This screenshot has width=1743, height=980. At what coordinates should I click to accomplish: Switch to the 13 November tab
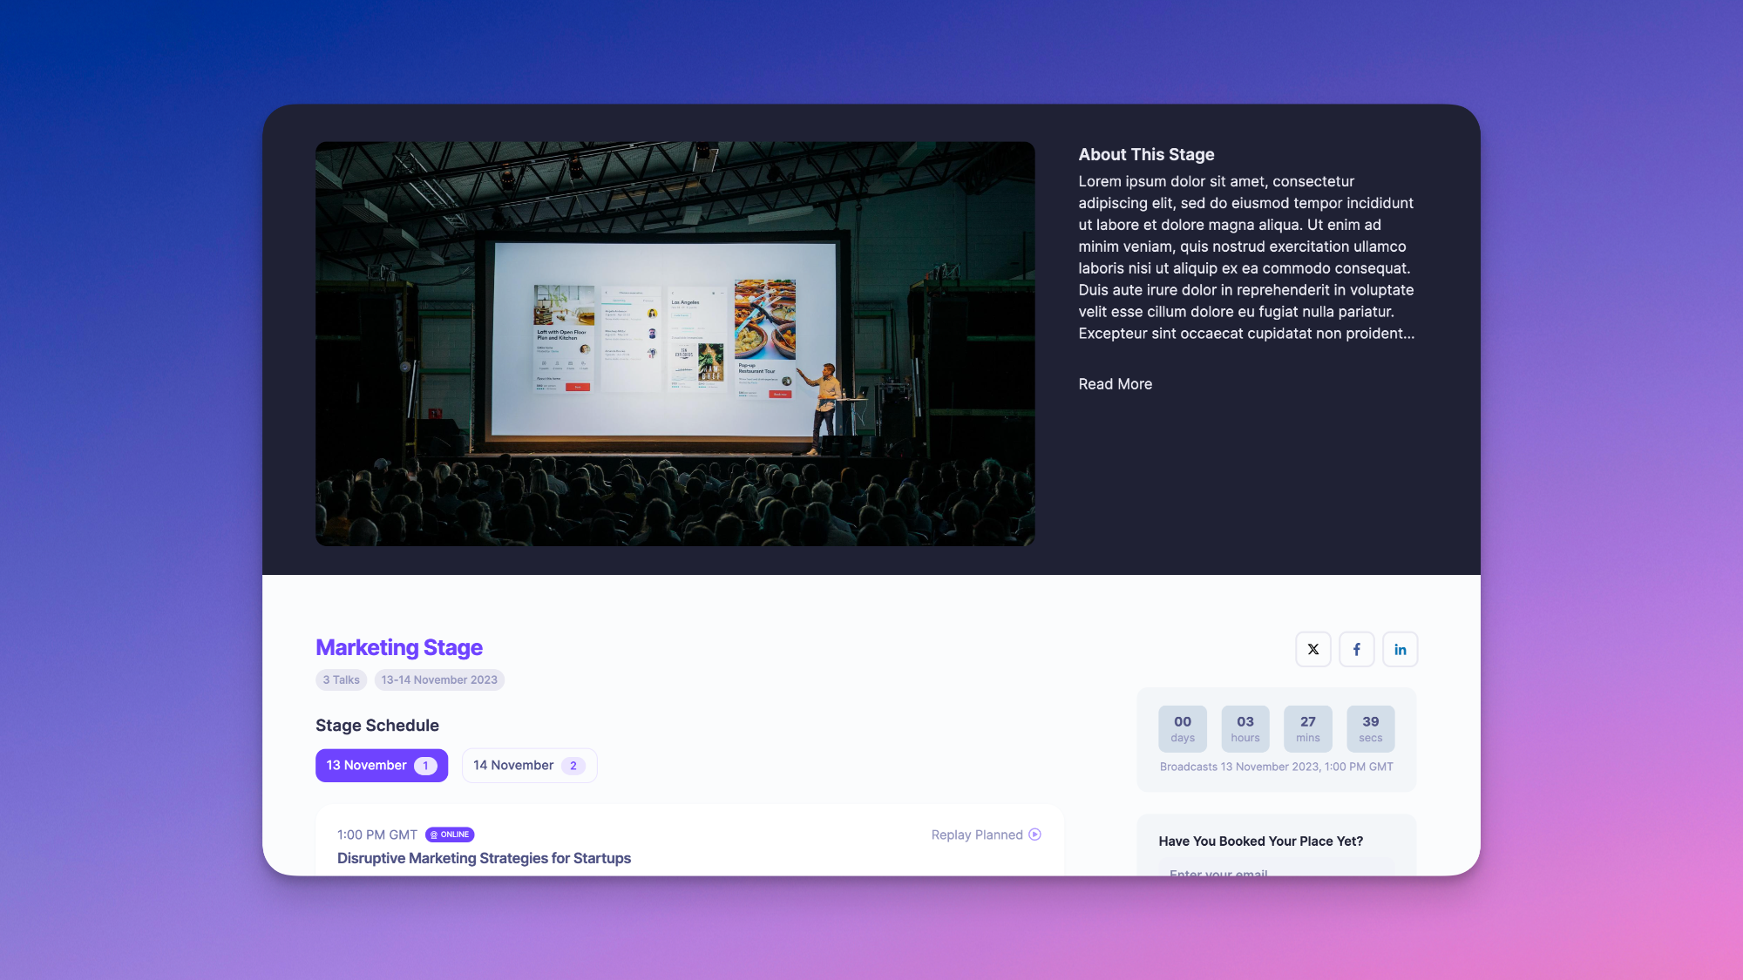click(381, 765)
